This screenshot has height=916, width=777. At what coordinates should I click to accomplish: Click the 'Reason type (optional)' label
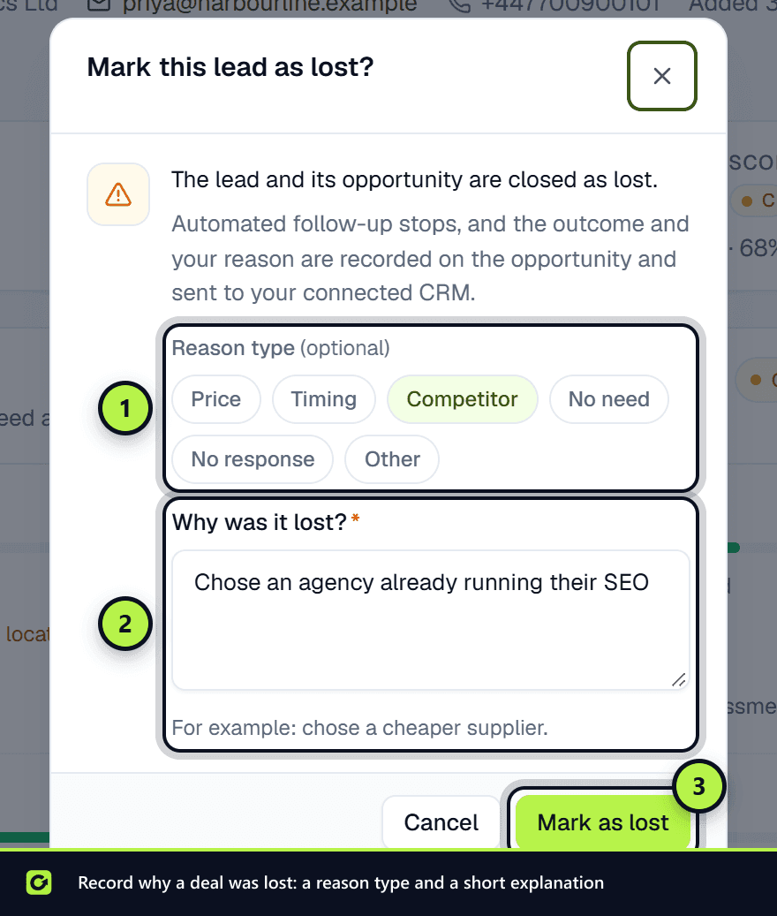(281, 348)
